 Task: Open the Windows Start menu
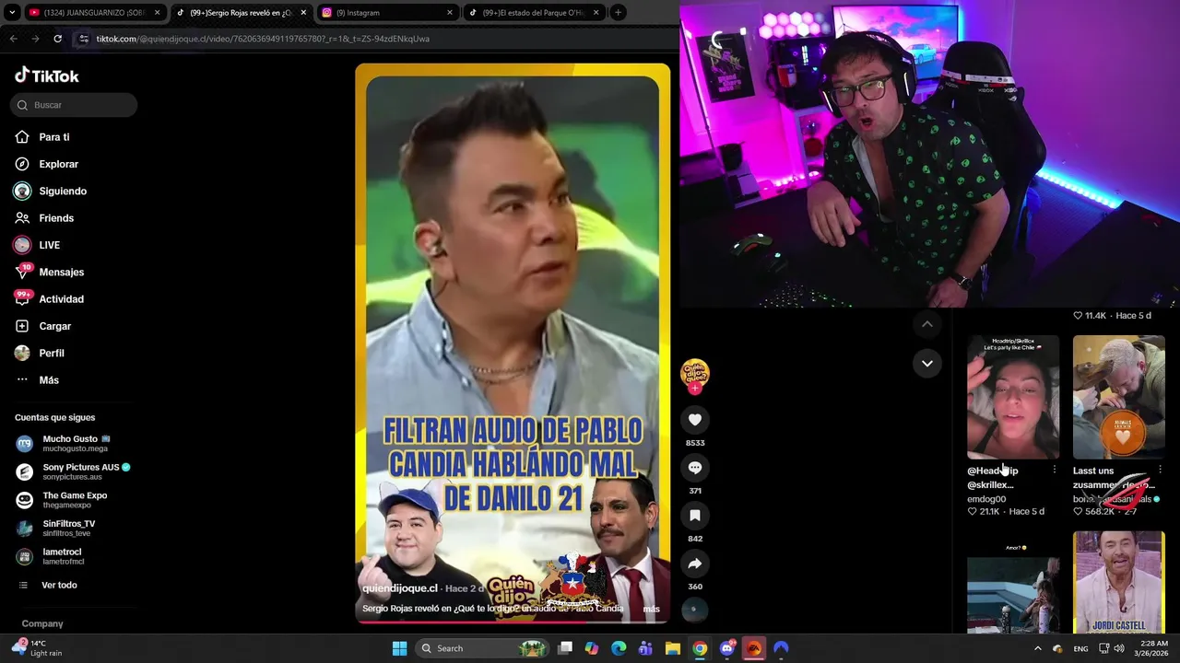[399, 648]
